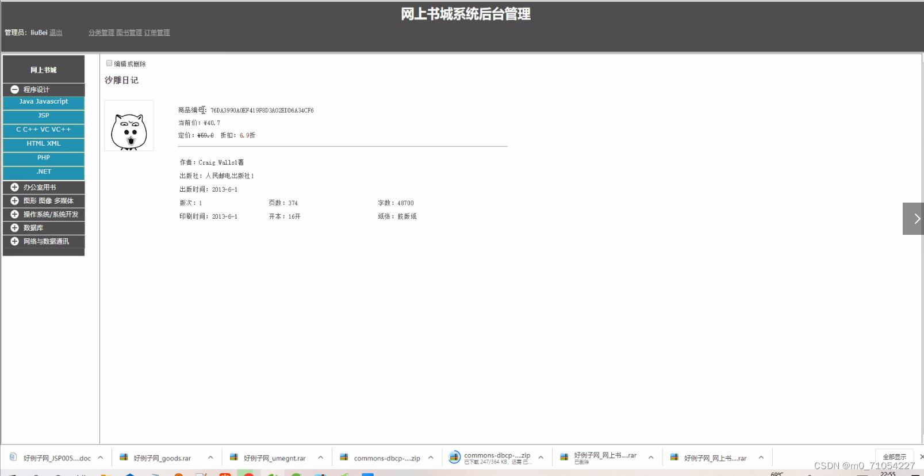Screen dimensions: 924x476
Task: Click the book title 沙雕日记
Action: point(121,80)
